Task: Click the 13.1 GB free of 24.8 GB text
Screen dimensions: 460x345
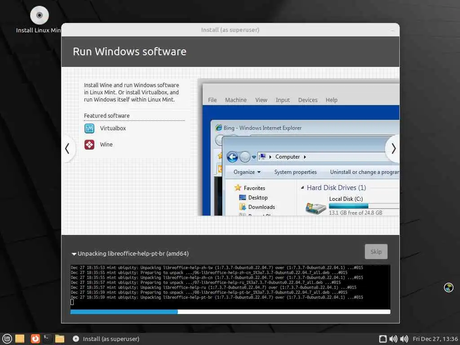Action: [x=356, y=213]
